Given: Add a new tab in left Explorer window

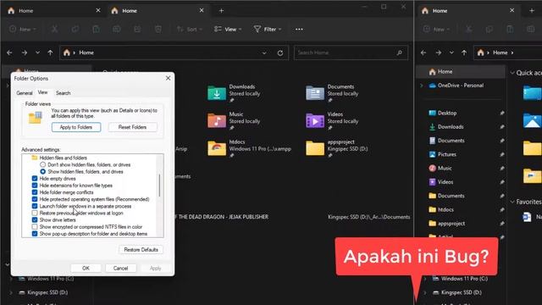Looking at the screenshot, I should 221,11.
